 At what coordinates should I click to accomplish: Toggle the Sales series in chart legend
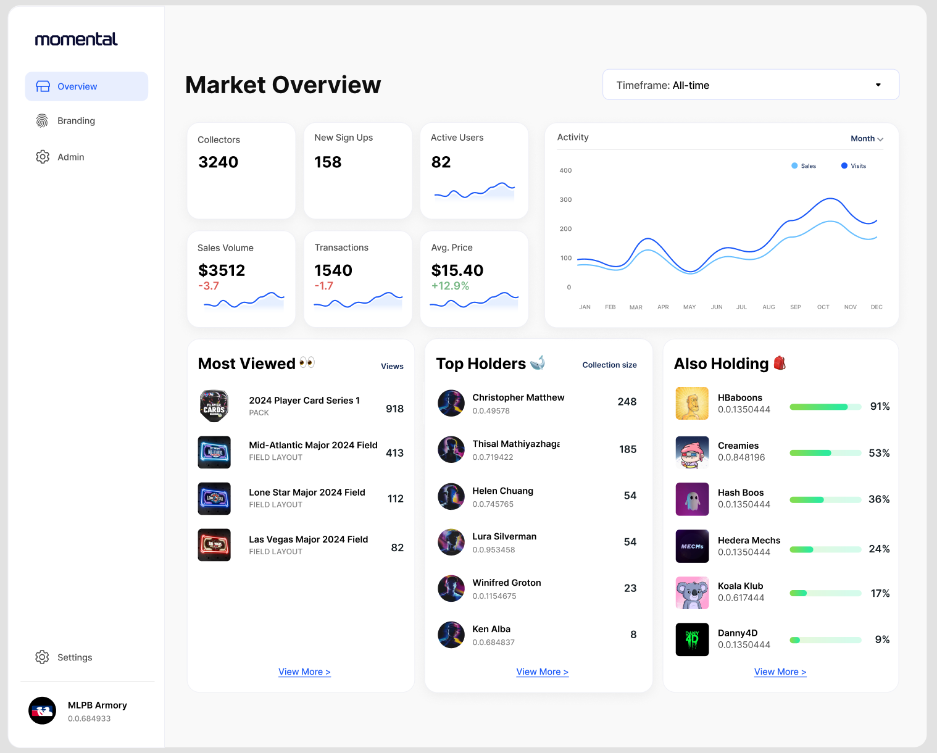click(x=804, y=166)
